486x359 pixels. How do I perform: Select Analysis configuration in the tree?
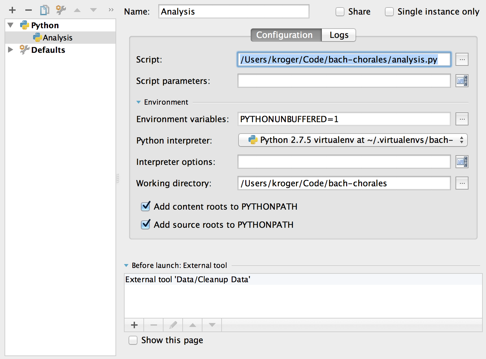[57, 38]
